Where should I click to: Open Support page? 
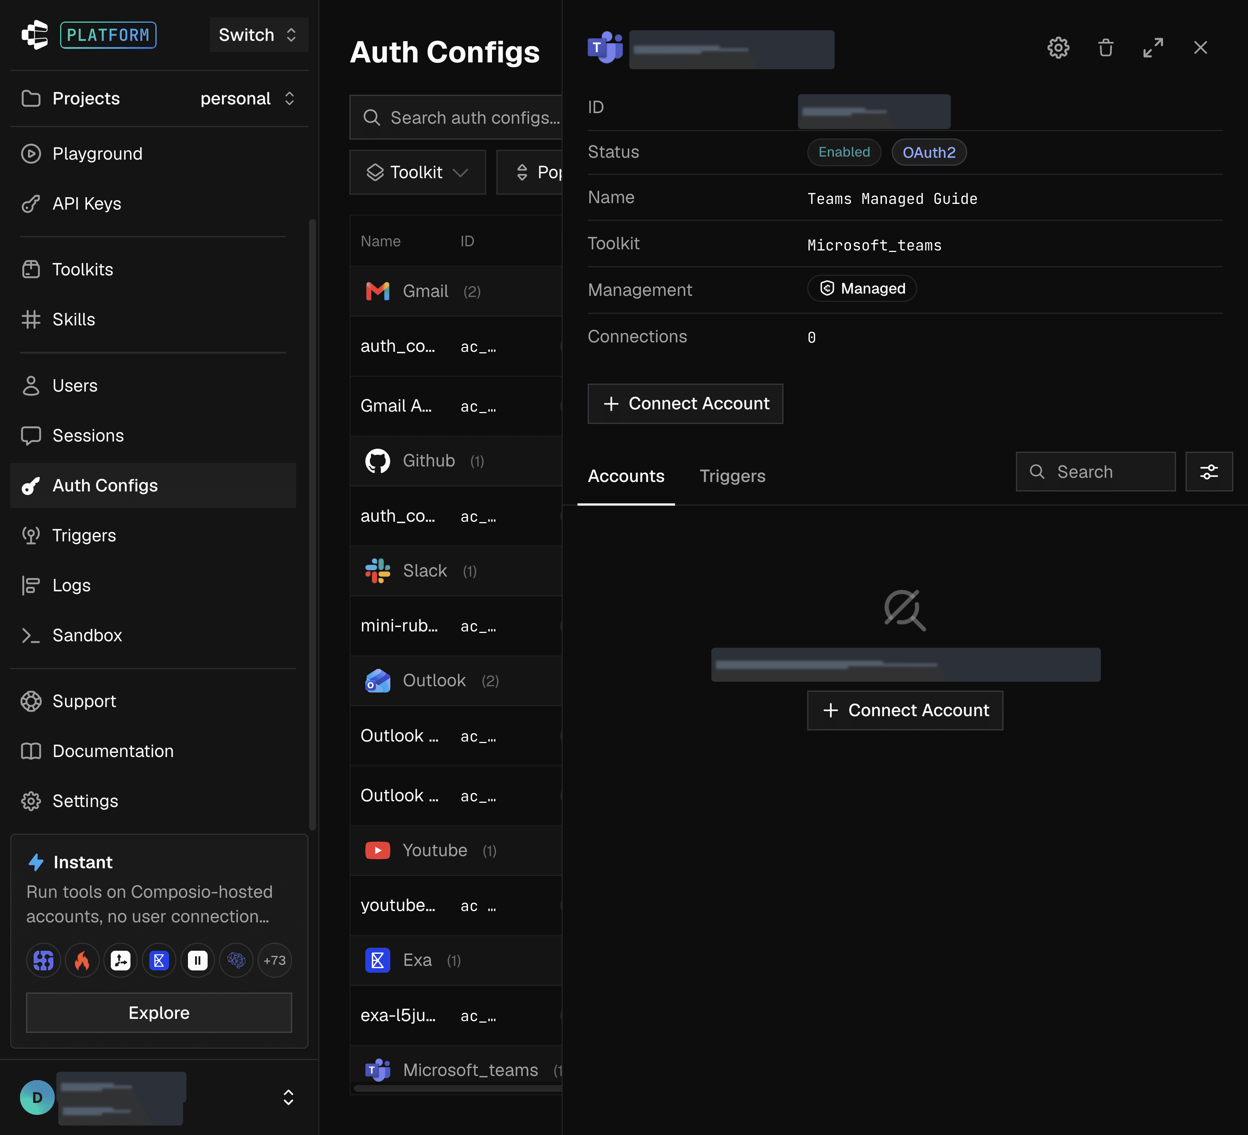[x=153, y=701]
